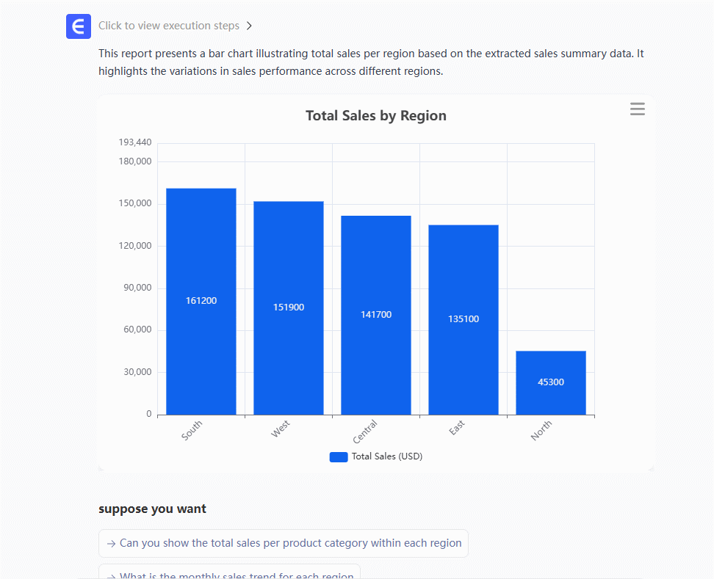
Task: Click the blue app logo icon
Action: 78,26
